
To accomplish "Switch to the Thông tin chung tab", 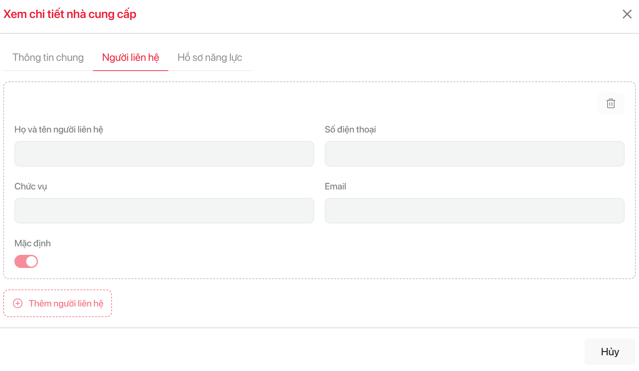I will 48,58.
